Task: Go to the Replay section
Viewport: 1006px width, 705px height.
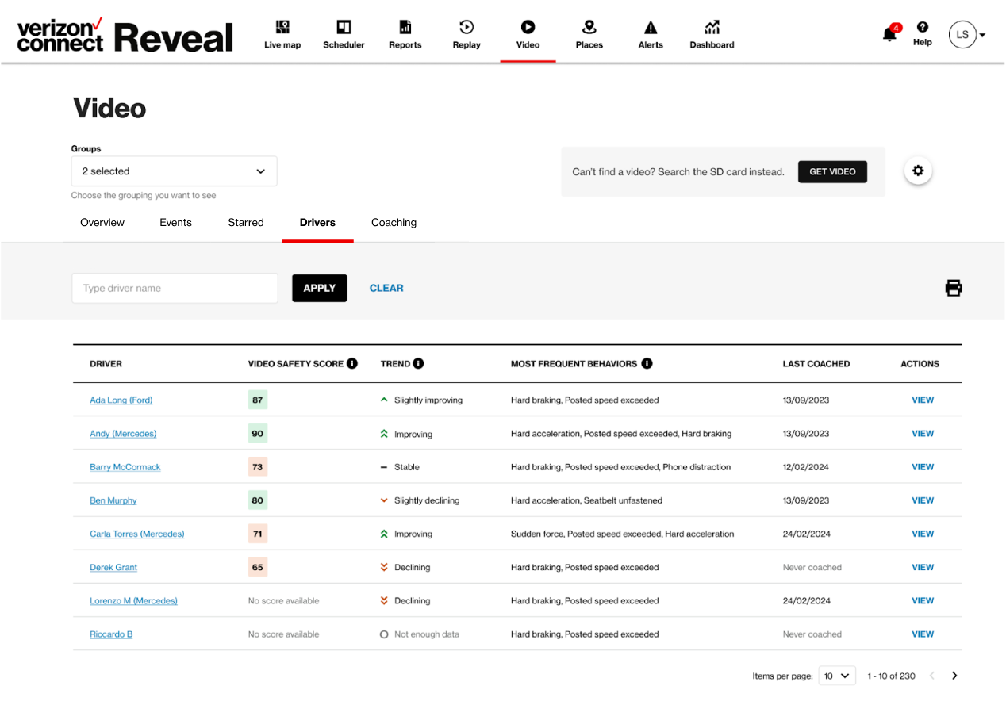Action: (467, 34)
